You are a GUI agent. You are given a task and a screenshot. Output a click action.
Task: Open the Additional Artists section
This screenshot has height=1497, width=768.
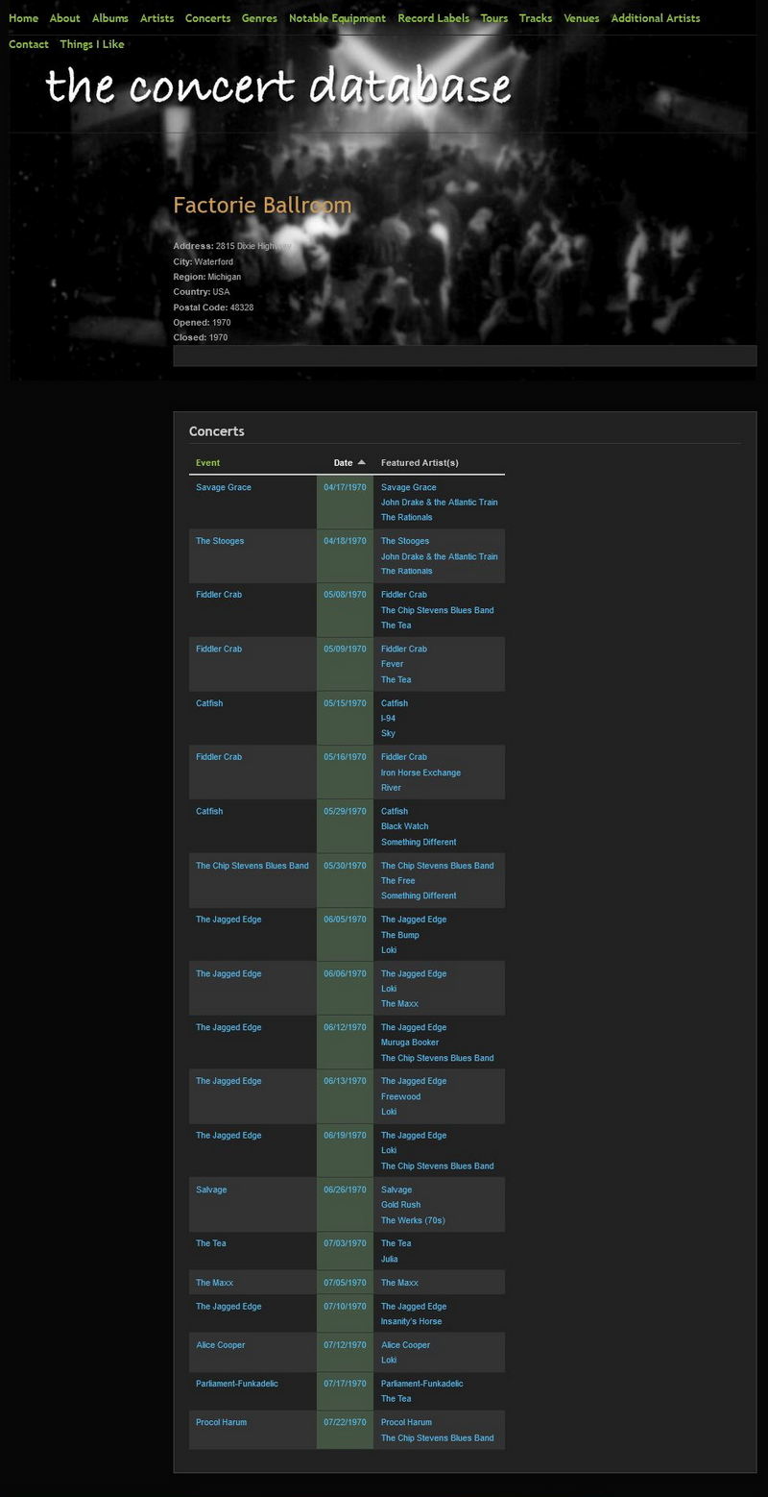click(656, 17)
